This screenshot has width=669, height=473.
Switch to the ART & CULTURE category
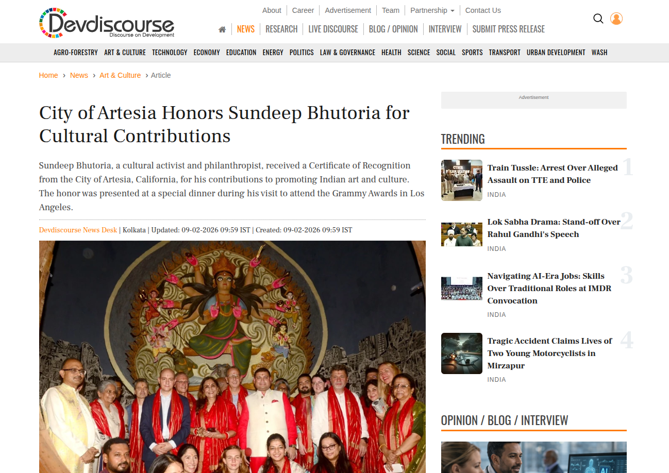(x=125, y=53)
